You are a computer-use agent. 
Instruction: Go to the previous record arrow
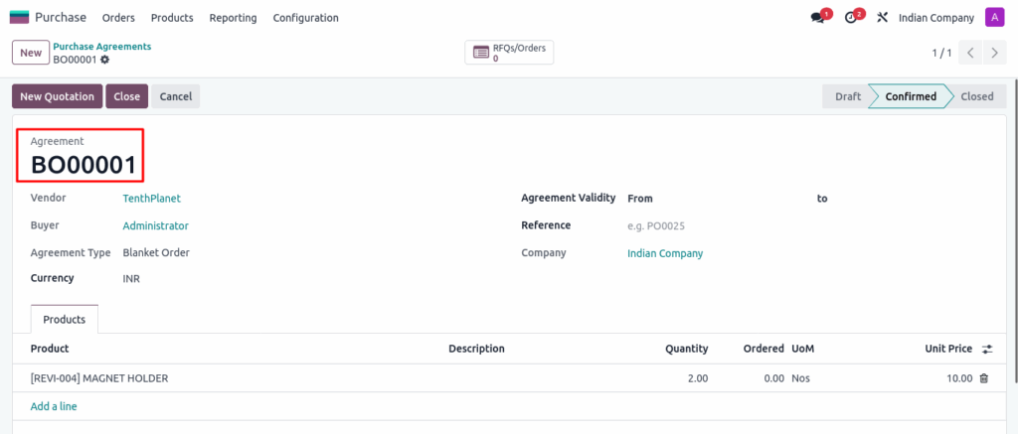pos(970,53)
